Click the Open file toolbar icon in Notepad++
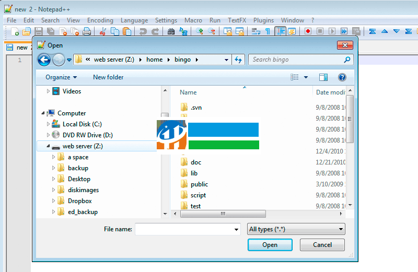The image size is (418, 272). tap(27, 31)
